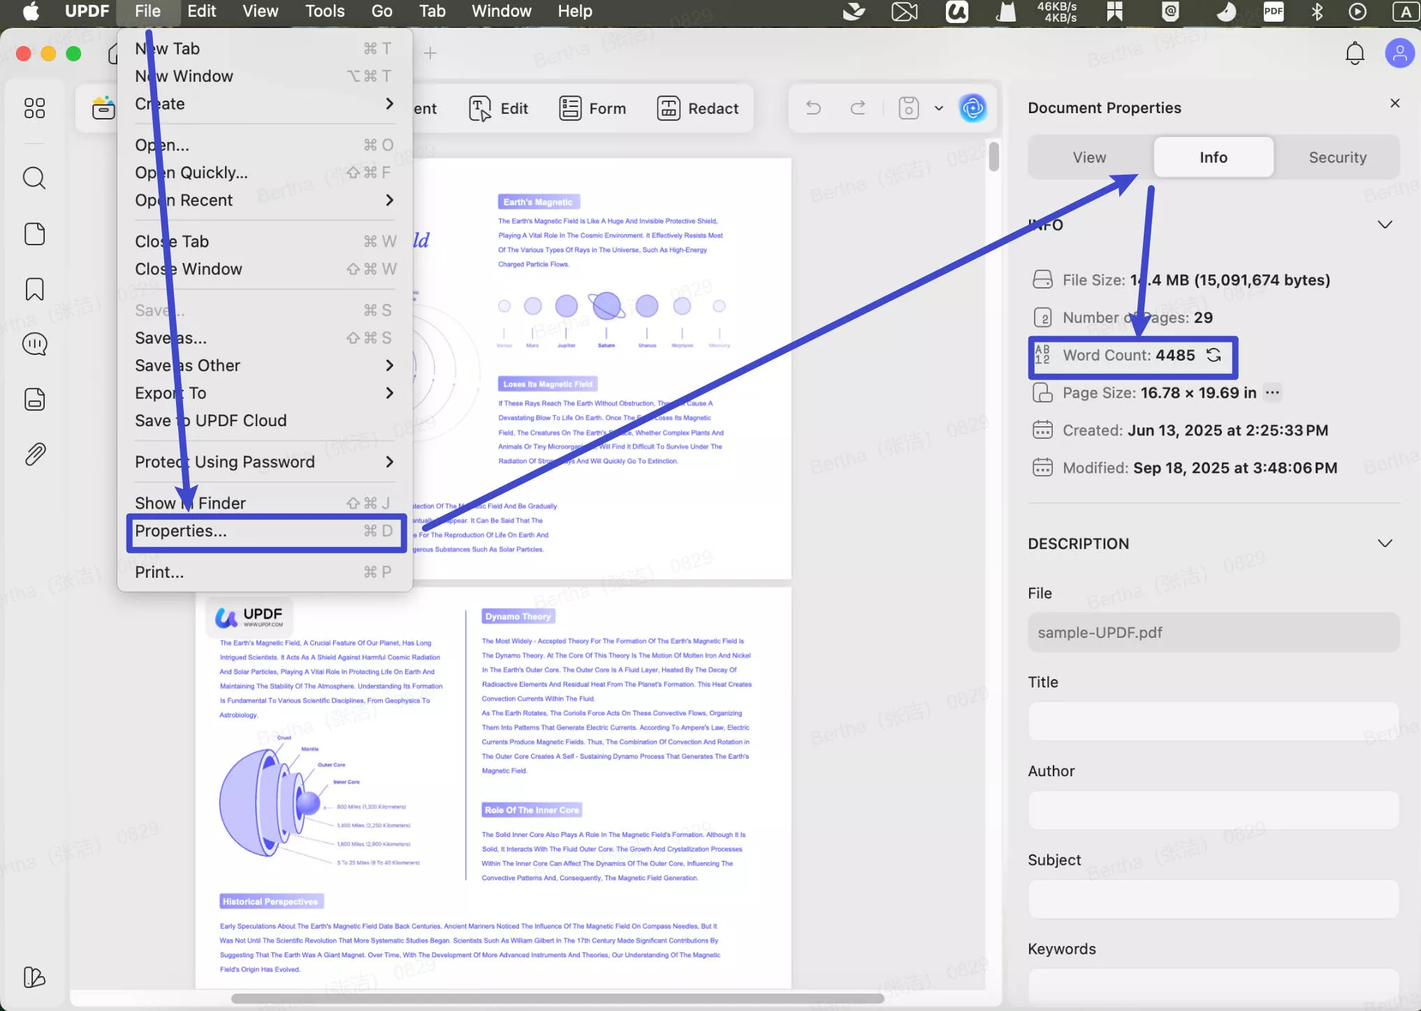Click the Undo icon

coord(812,108)
